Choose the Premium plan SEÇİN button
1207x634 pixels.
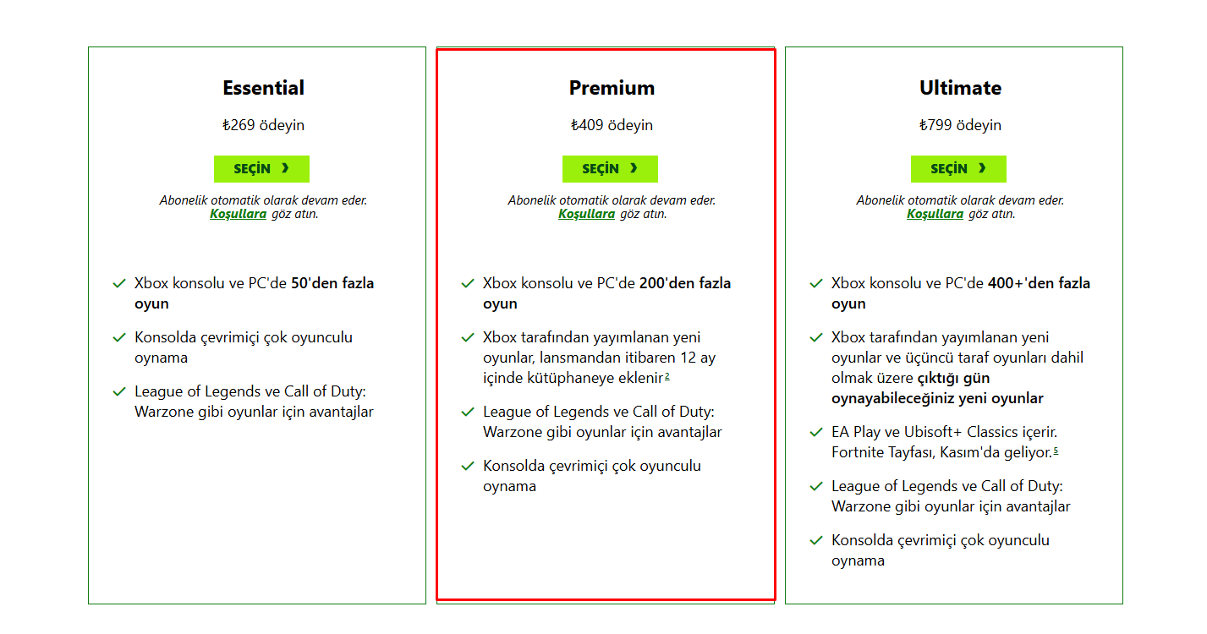(x=610, y=168)
